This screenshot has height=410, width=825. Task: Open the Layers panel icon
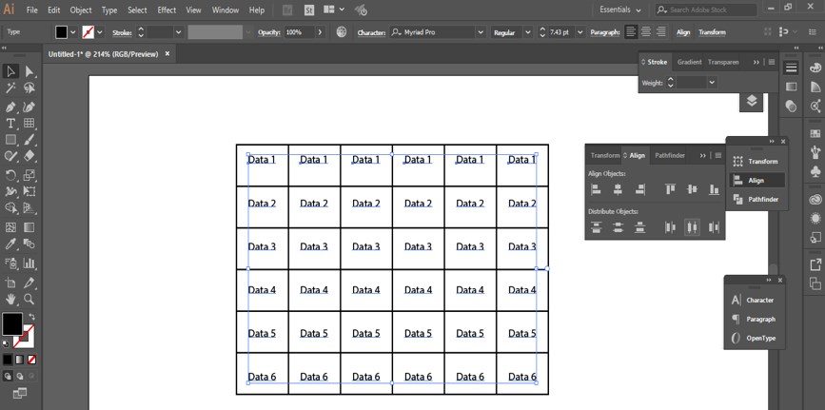coord(752,101)
